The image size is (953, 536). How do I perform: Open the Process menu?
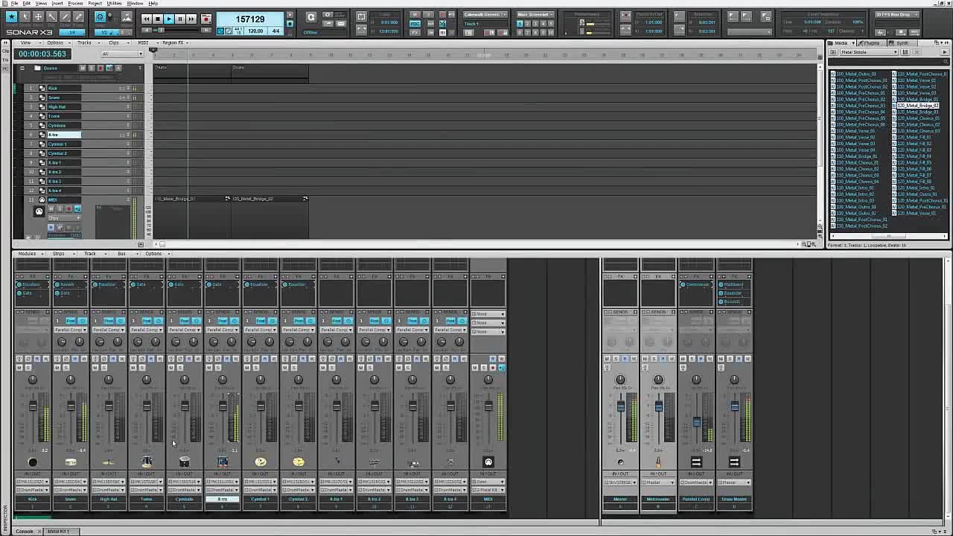click(75, 4)
